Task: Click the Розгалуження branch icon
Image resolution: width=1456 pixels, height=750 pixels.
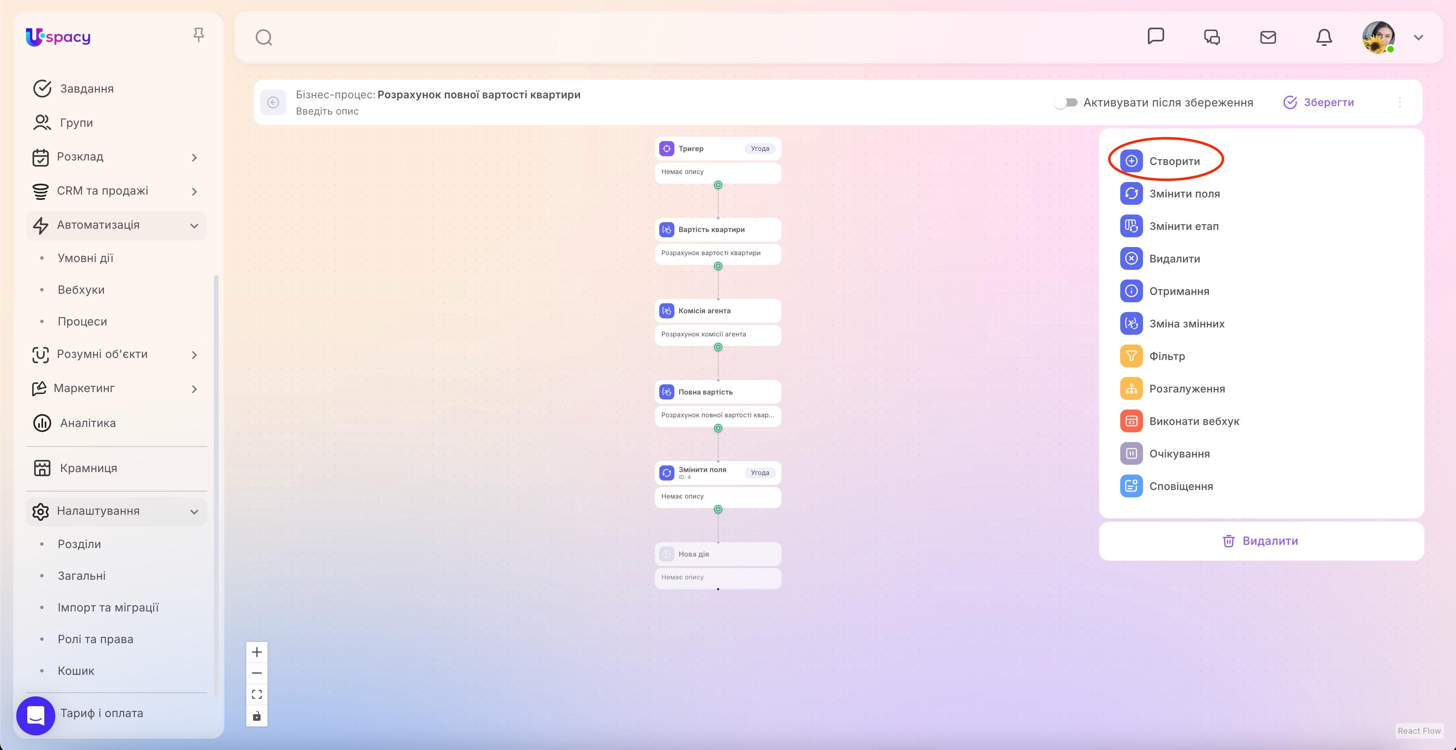Action: click(1131, 388)
